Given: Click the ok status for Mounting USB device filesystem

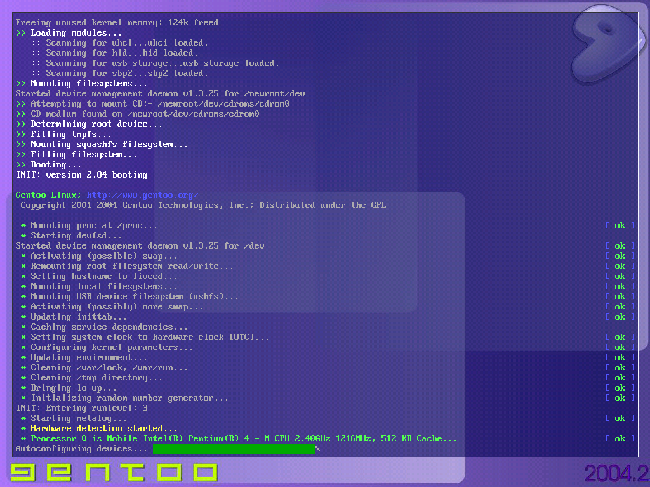Looking at the screenshot, I should pyautogui.click(x=620, y=297).
